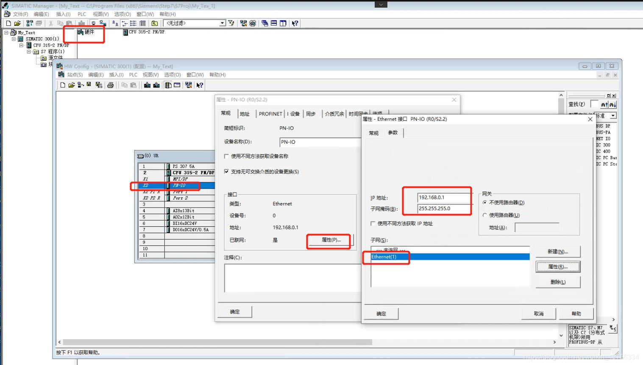Collapse the SIMATIC 300(1) tree node
Screen dimensions: 643x365
pyautogui.click(x=14, y=39)
